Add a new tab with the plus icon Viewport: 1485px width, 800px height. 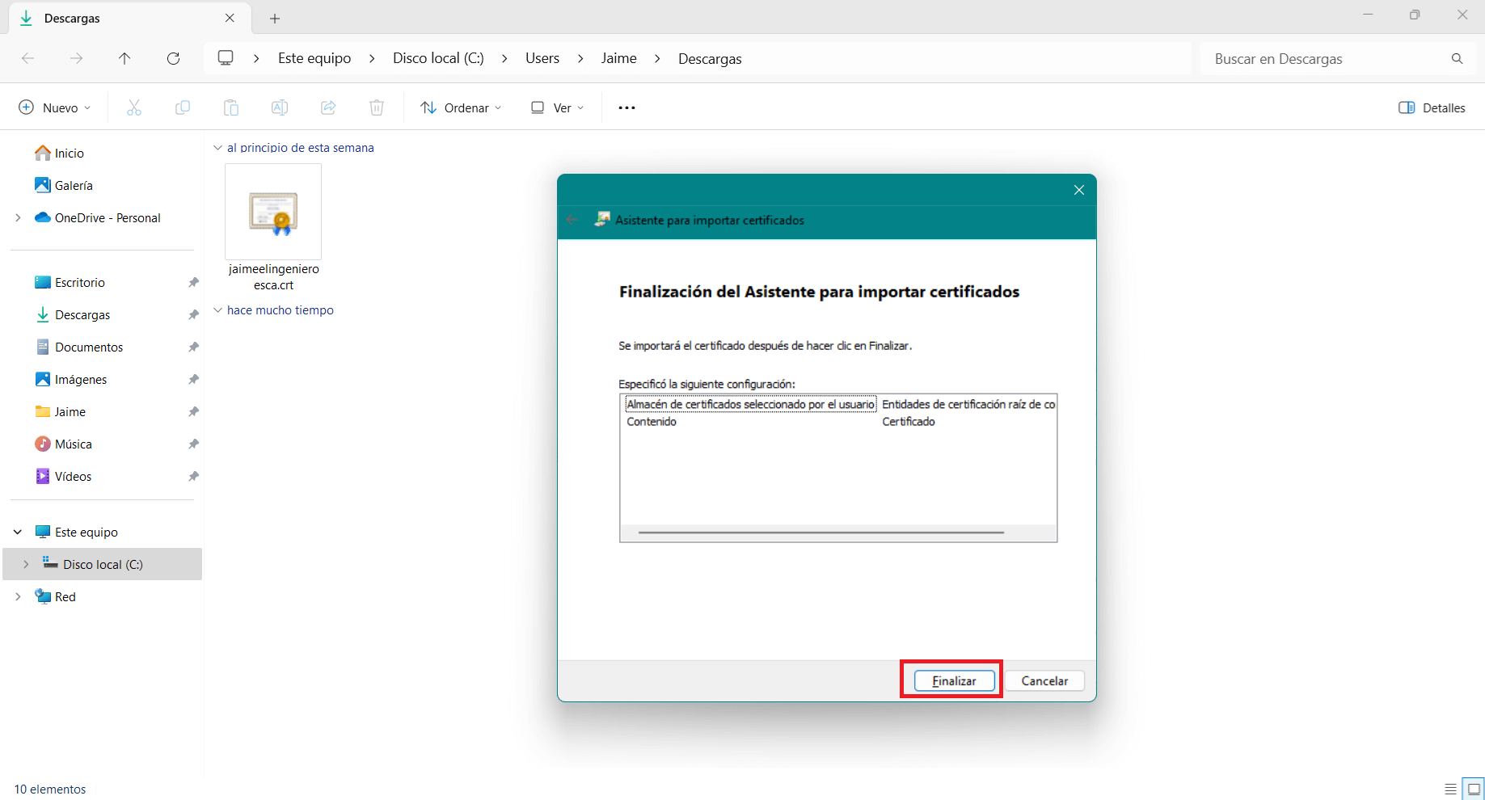point(275,18)
